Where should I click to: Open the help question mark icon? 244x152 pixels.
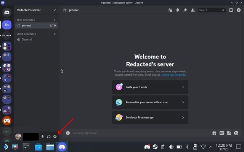click(x=239, y=10)
